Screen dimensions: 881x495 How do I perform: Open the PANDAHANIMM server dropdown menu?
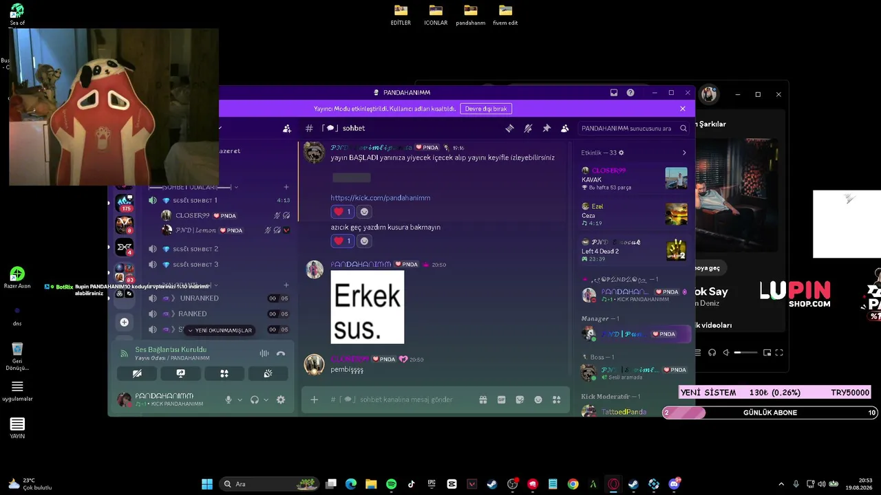pyautogui.click(x=221, y=128)
